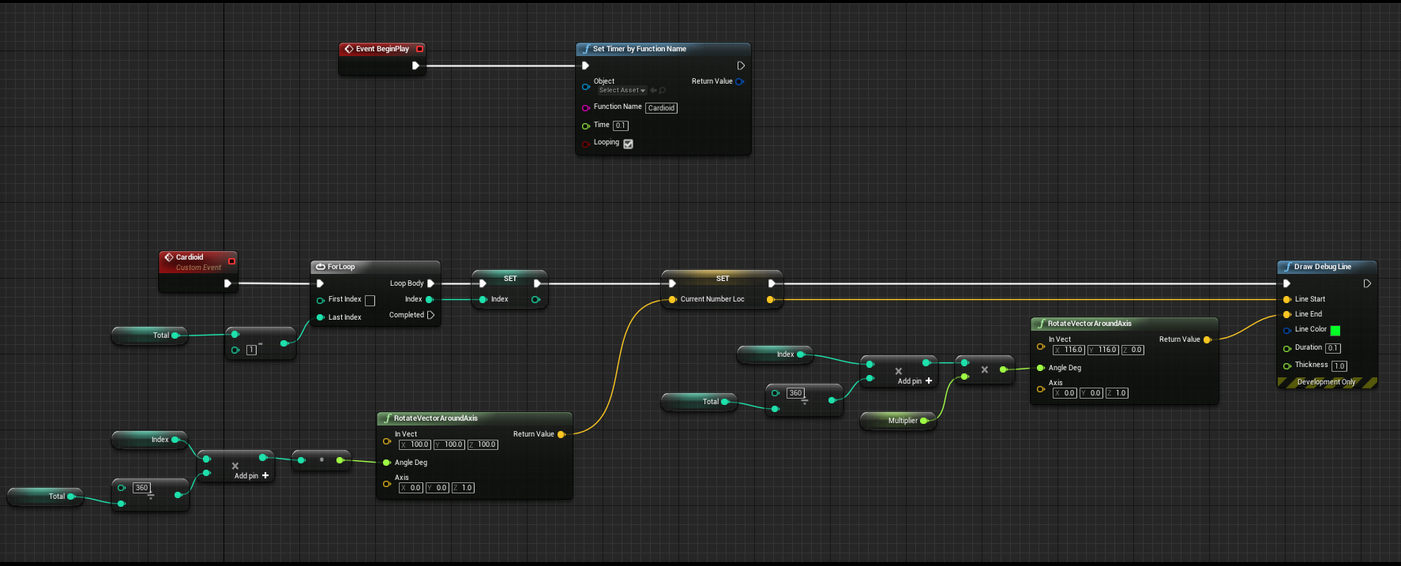Click exec output pin of SET Current Number Loc
The height and width of the screenshot is (566, 1401).
coord(772,283)
